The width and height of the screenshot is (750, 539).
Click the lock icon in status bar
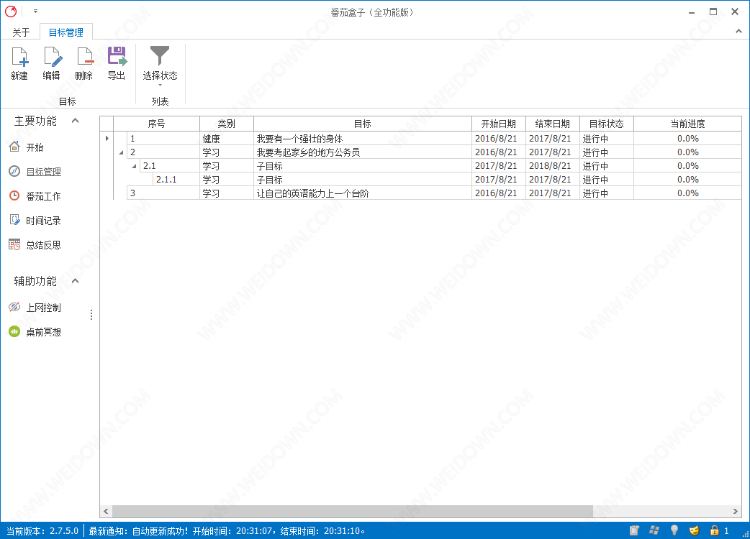tap(714, 530)
